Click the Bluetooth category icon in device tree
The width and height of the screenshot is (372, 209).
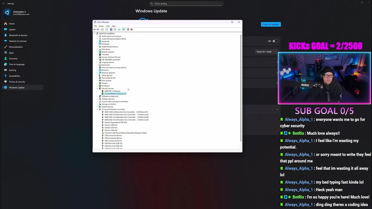100,42
